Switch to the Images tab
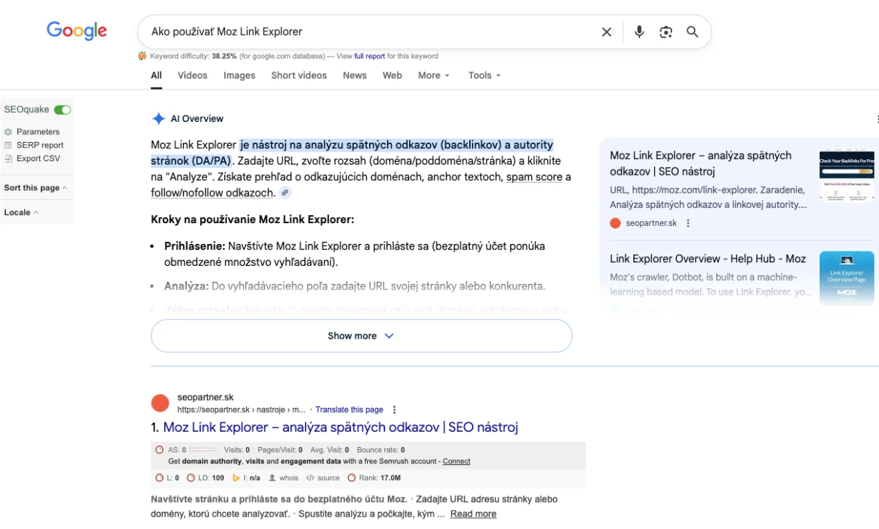This screenshot has height=529, width=879. 239,75
